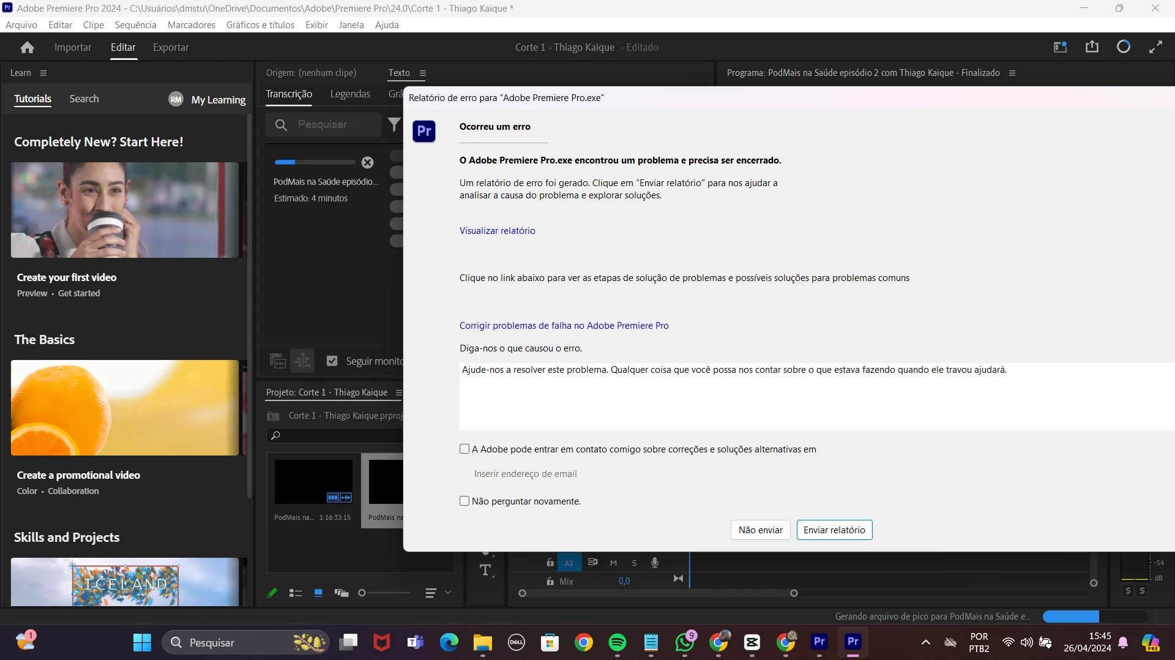Screen dimensions: 1175x660
Task: Click the sort icons button in project panel
Action: [x=431, y=593]
